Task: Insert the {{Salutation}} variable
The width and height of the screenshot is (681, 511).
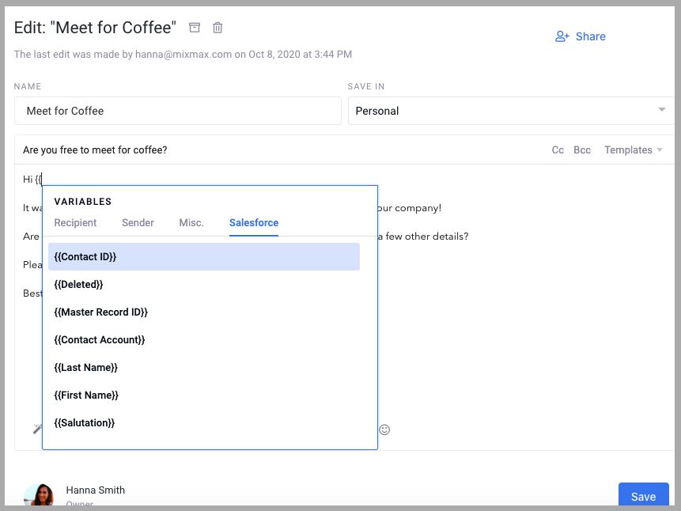Action: (x=204, y=422)
